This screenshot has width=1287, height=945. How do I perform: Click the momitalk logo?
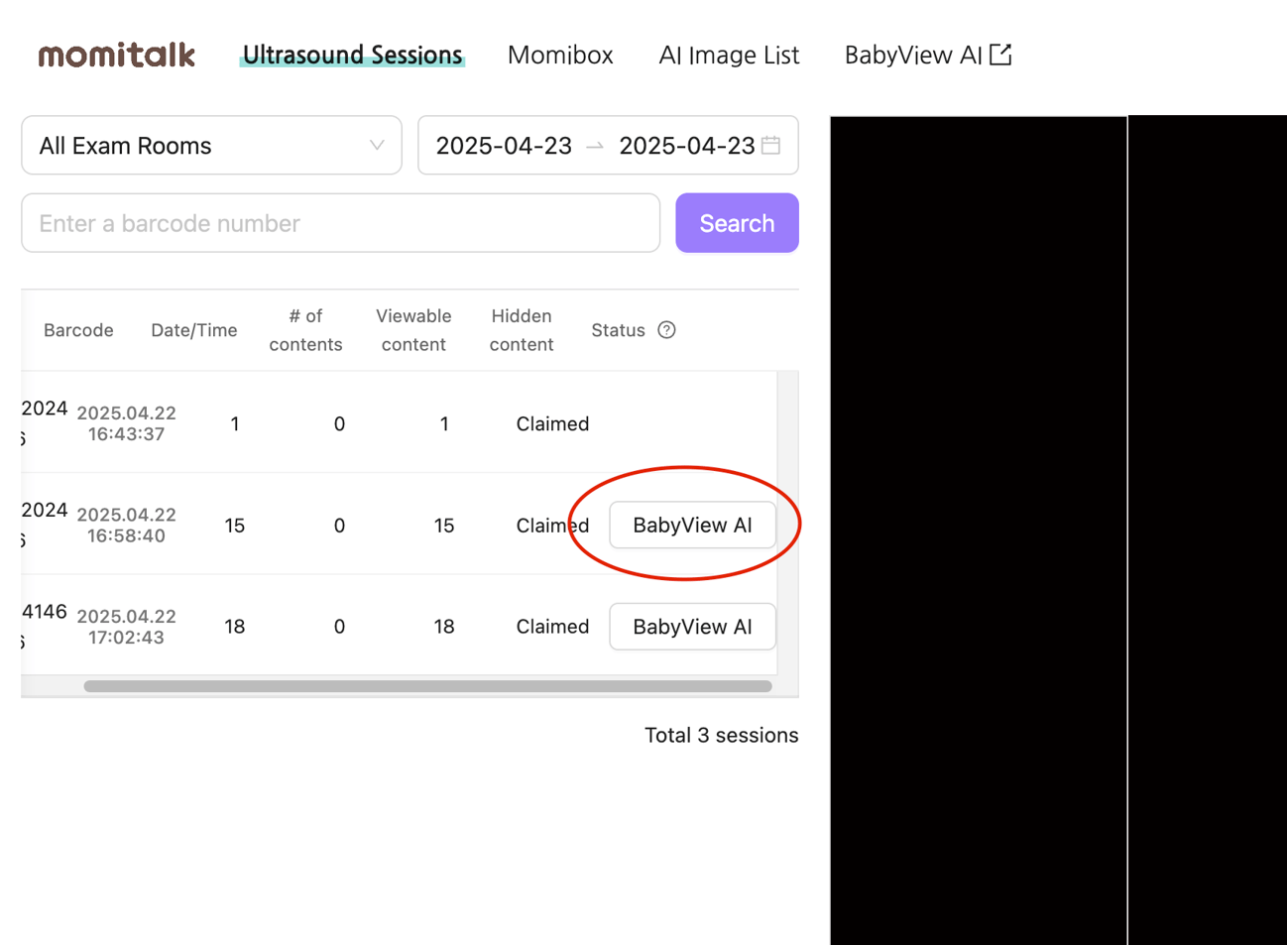pos(115,55)
